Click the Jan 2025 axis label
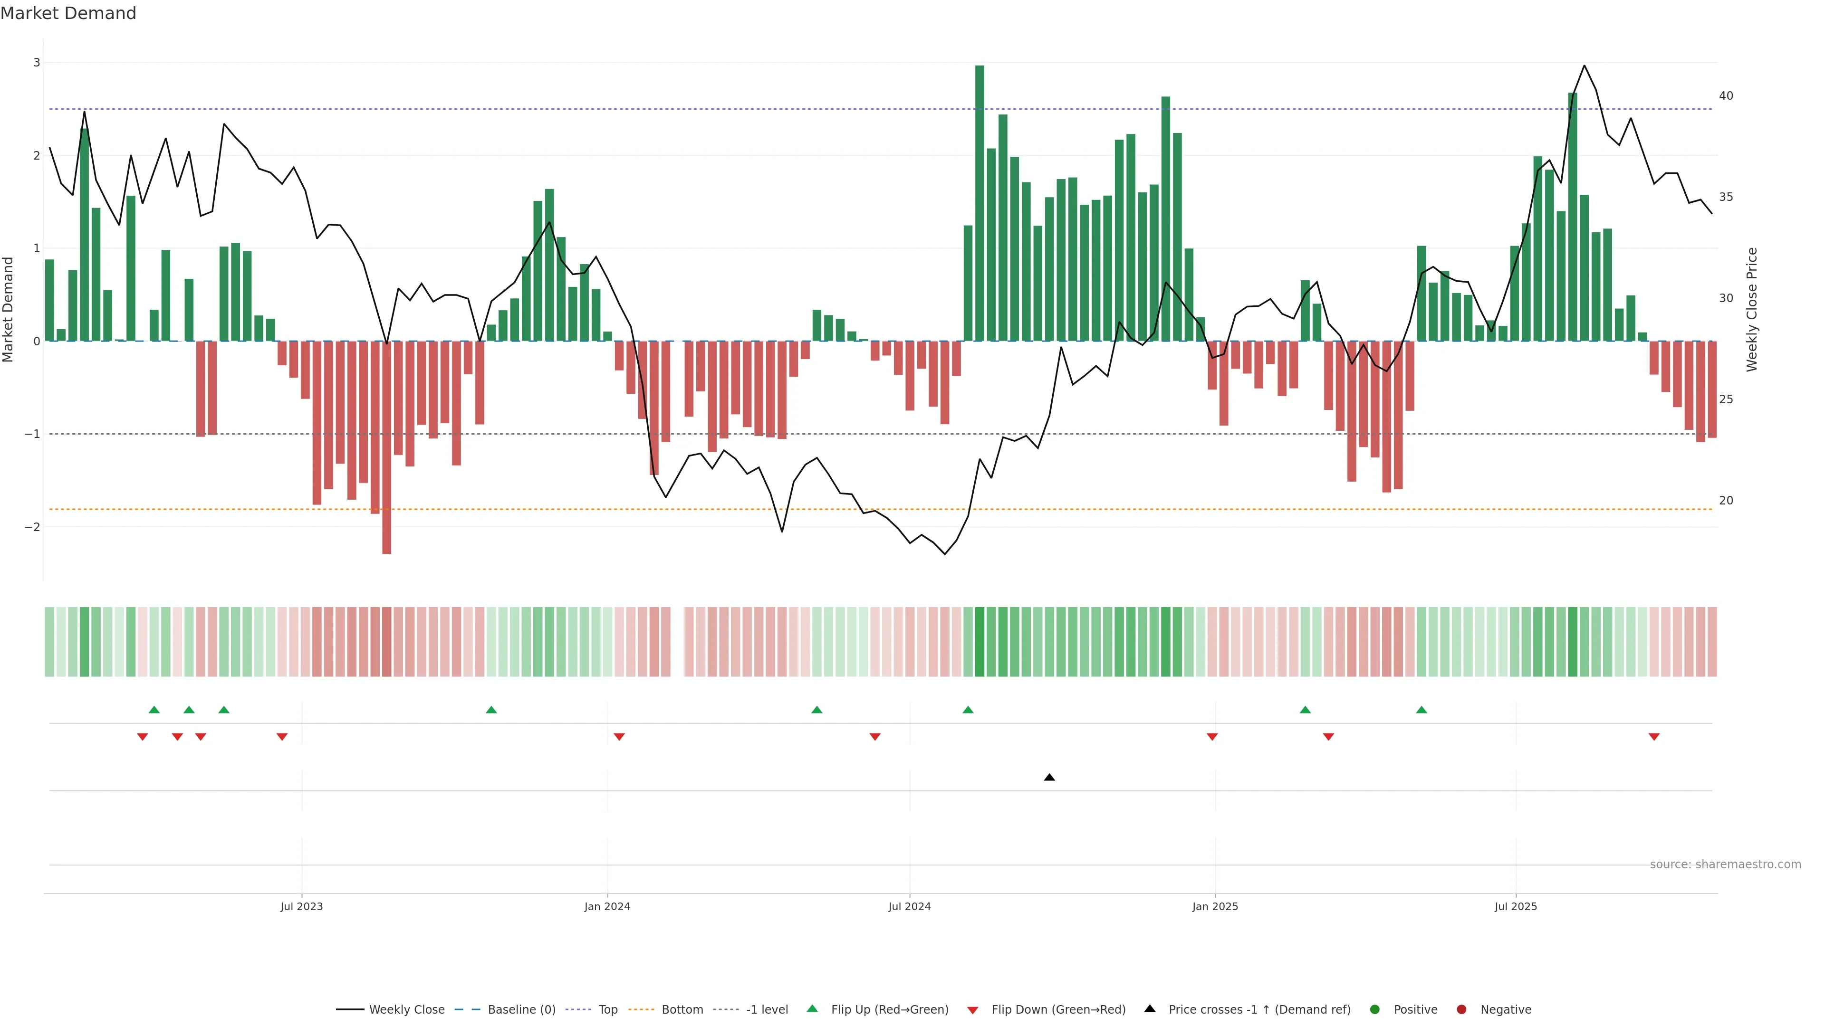1825x1026 pixels. pos(1215,906)
